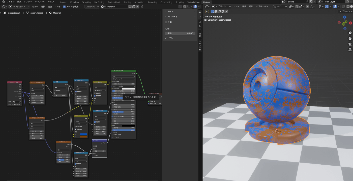This screenshot has height=181, width=353.
Task: Open the オブジェクト shader type dropdown
Action: coord(19,7)
